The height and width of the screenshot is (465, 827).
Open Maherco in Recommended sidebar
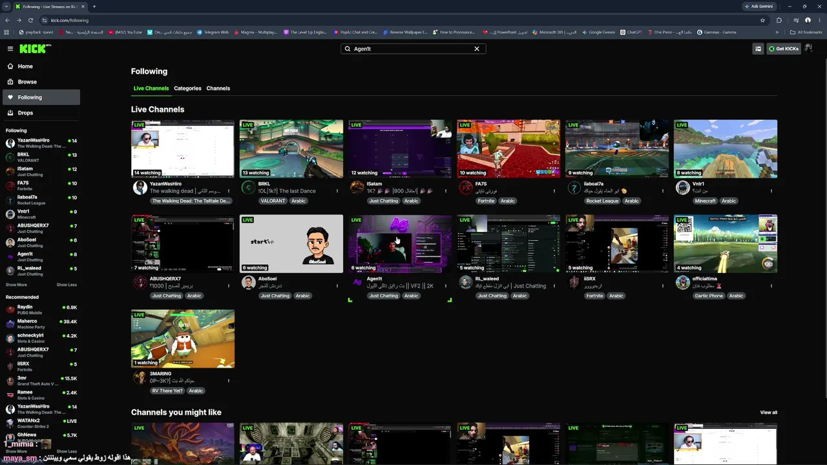pos(41,324)
